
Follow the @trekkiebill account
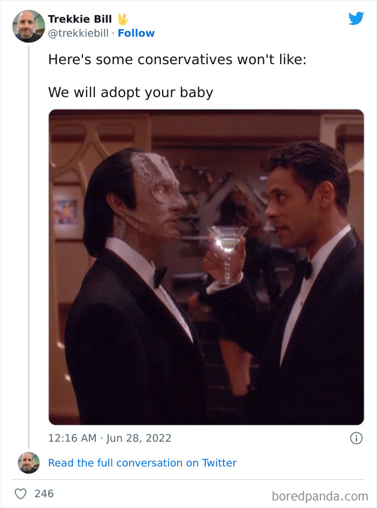[136, 33]
